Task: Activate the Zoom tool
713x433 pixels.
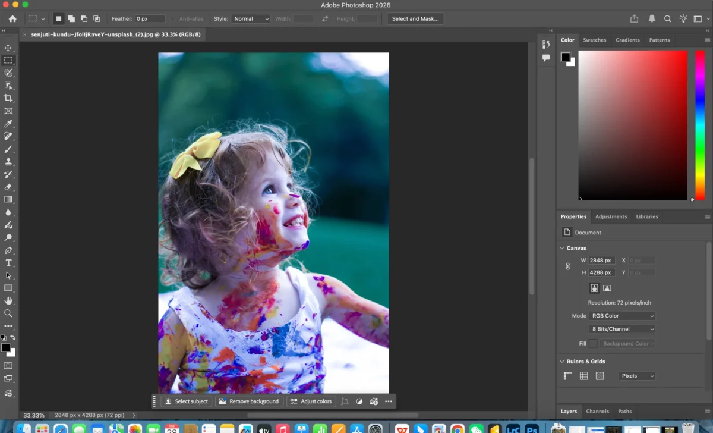Action: pos(8,313)
